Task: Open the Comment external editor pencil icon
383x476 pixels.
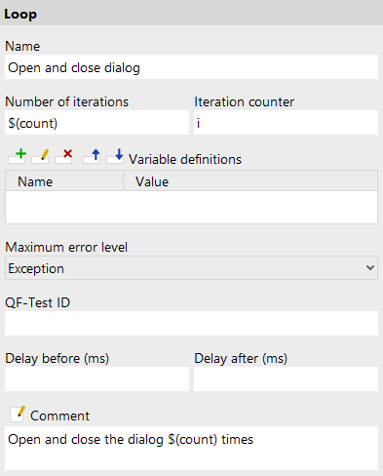Action: coord(18,415)
